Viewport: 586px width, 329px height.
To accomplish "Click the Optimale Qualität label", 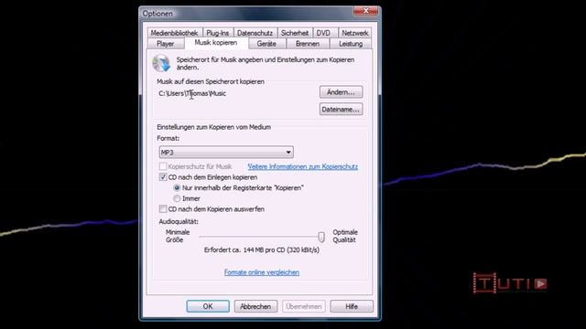I will (x=345, y=236).
